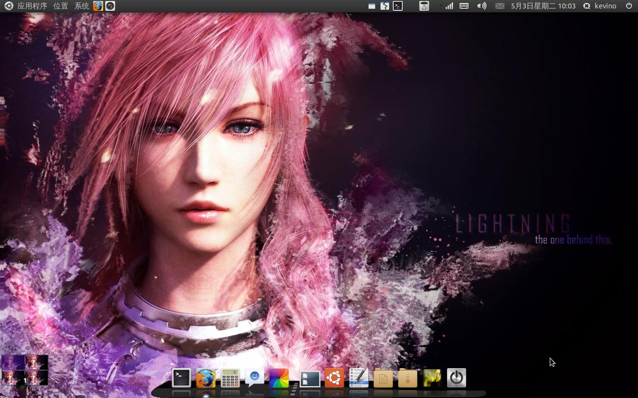Open the rainbow color wheel app in dock

click(279, 378)
